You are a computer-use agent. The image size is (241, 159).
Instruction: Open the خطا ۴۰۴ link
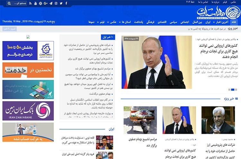tap(190, 2)
